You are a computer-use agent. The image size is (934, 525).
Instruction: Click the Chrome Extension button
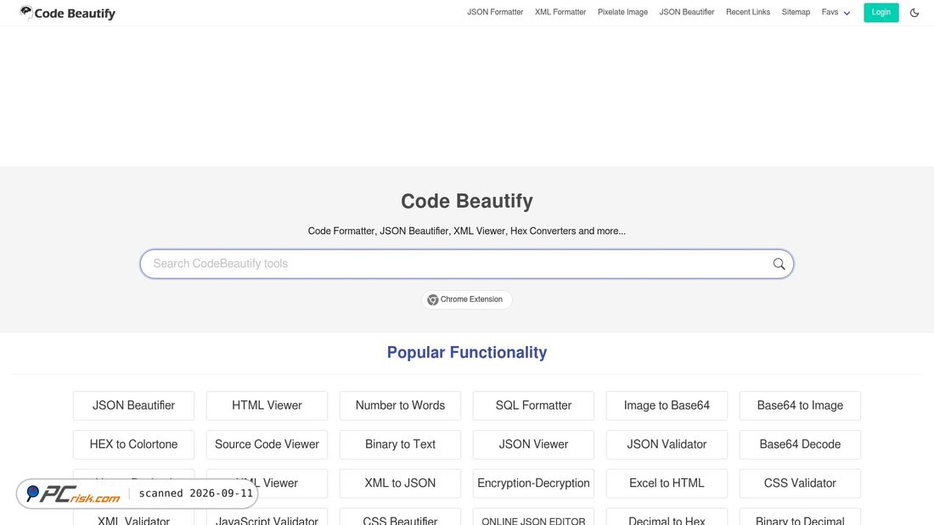pyautogui.click(x=466, y=299)
